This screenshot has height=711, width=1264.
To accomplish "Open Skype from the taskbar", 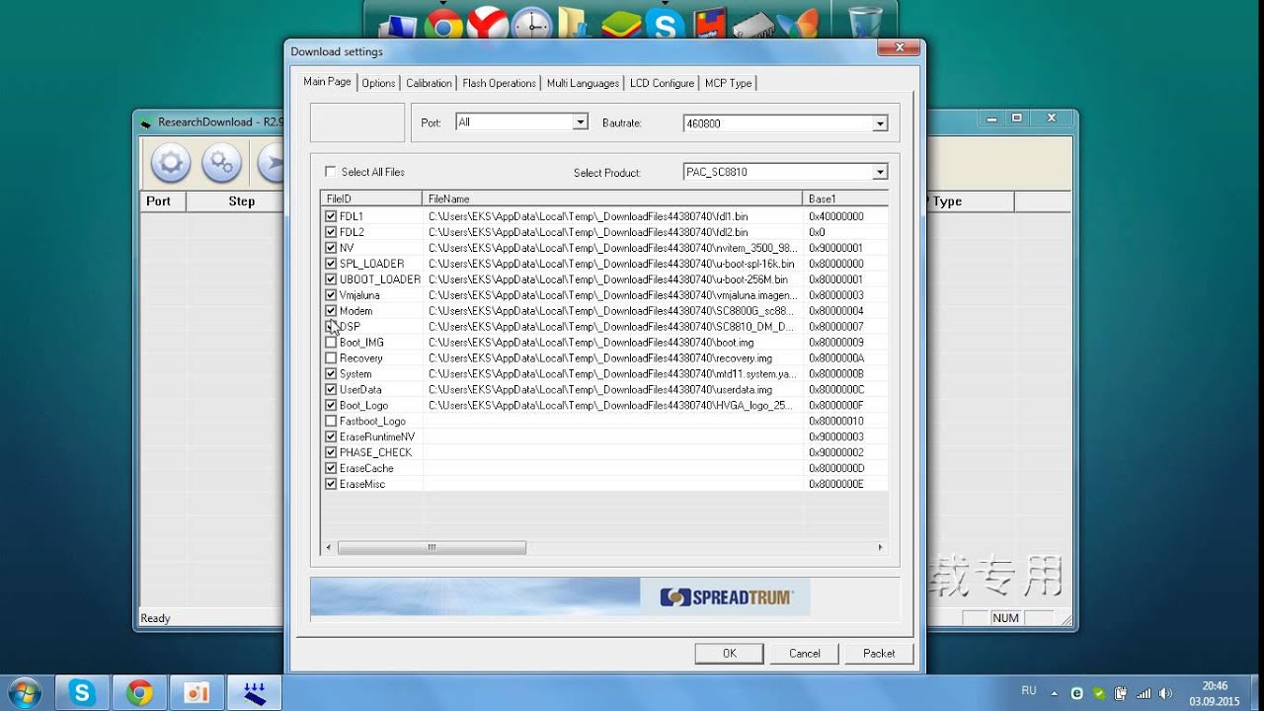I will coord(82,693).
